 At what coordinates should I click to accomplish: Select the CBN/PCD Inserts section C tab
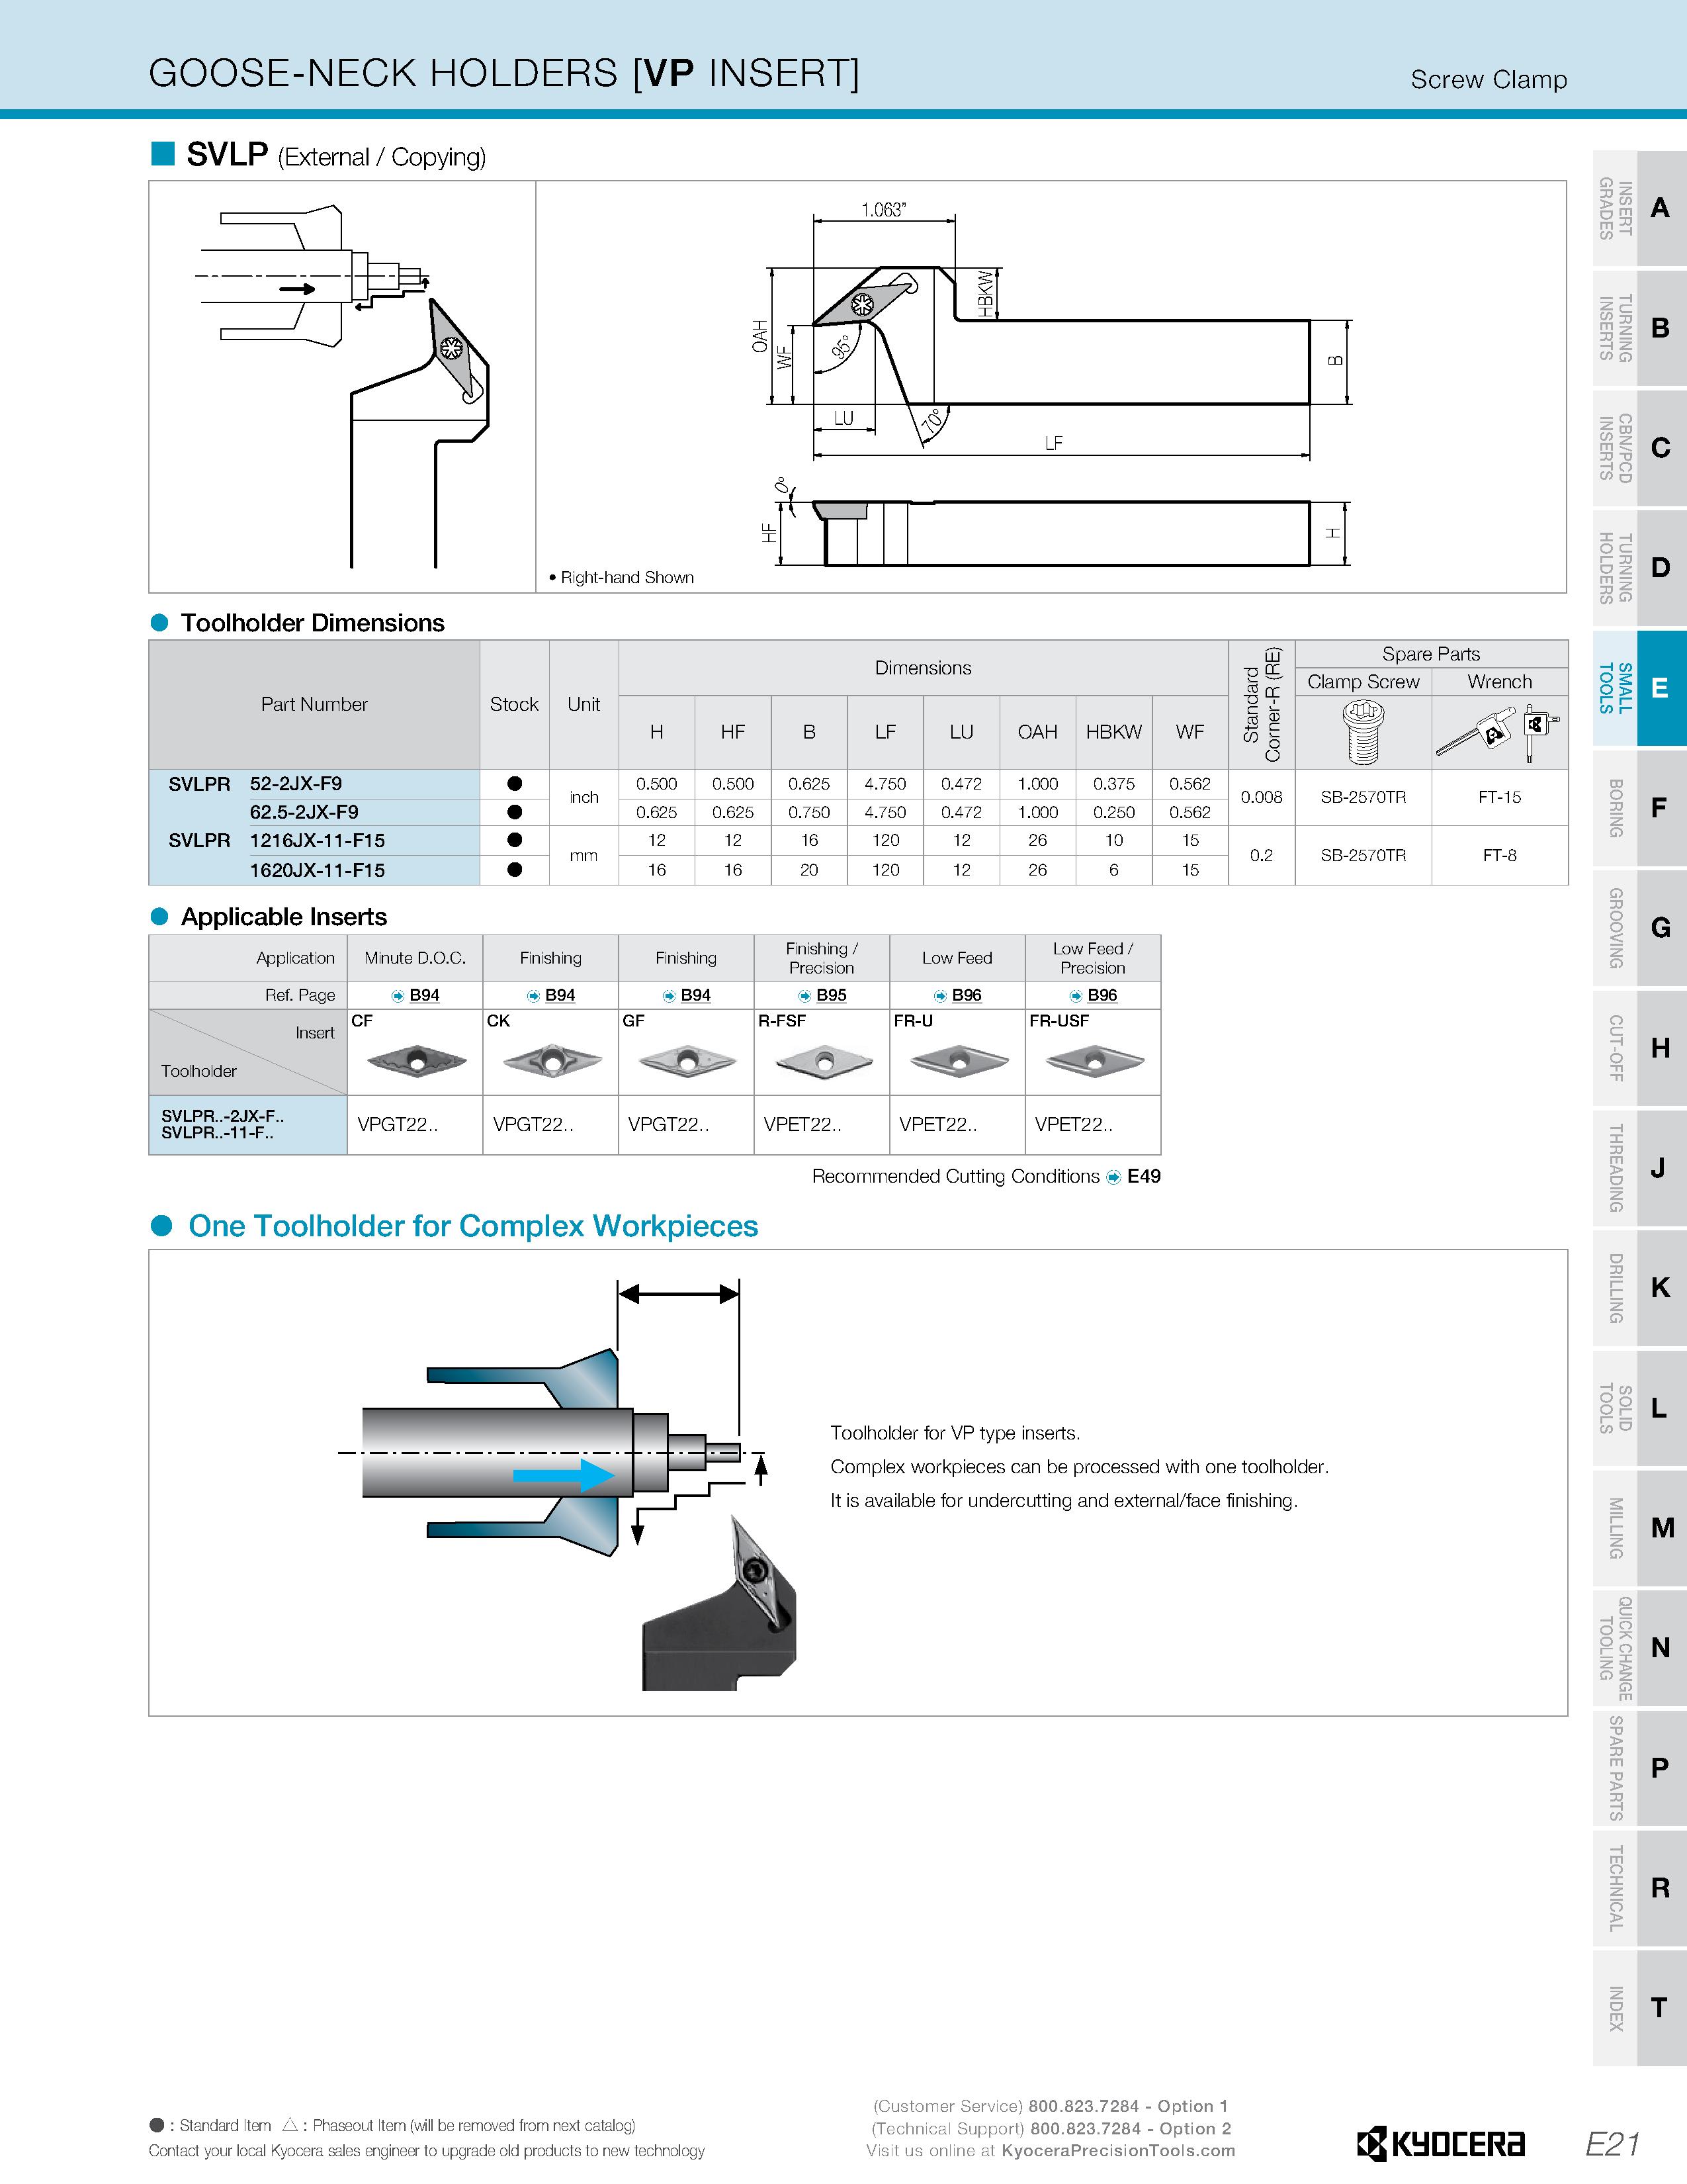[1639, 448]
